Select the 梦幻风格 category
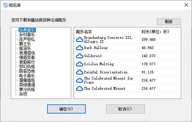The height and width of the screenshot is (122, 192). click(x=27, y=67)
